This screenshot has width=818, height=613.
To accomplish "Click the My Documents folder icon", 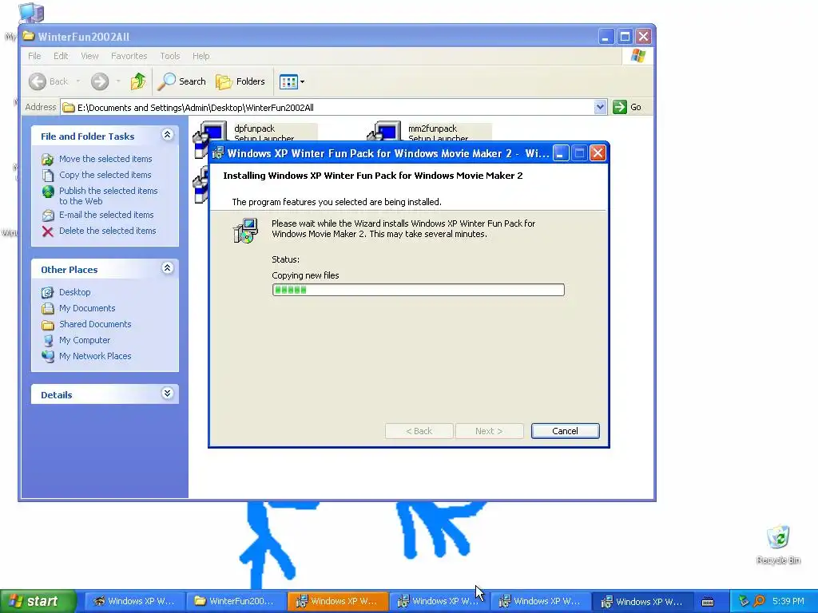I will pyautogui.click(x=47, y=309).
